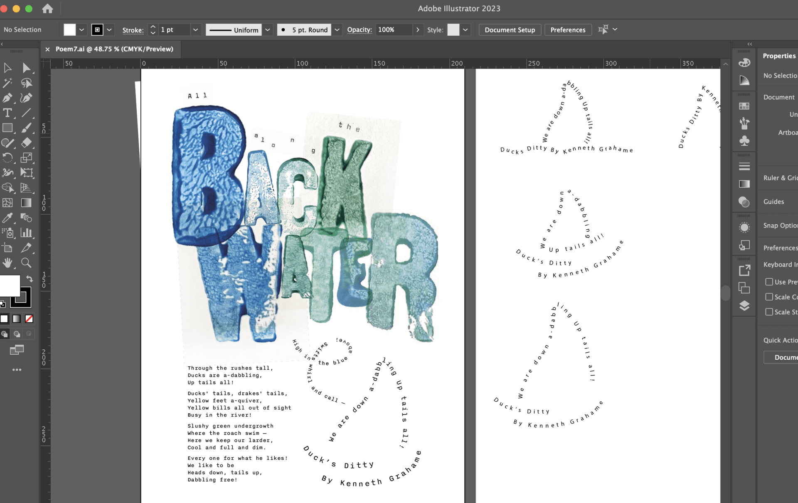Activate the Artboard tool
Image resolution: width=798 pixels, height=503 pixels.
(x=7, y=248)
